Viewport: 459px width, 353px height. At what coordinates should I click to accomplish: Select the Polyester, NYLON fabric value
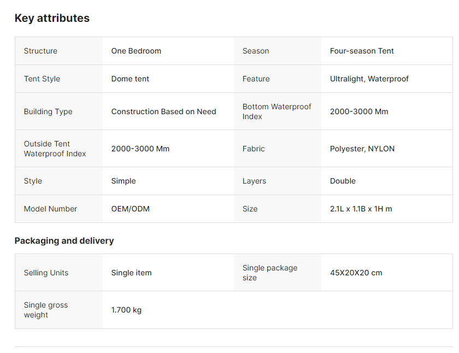click(x=362, y=149)
